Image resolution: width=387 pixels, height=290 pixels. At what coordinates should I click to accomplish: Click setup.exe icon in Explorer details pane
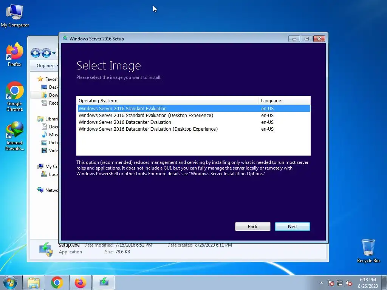[46, 249]
